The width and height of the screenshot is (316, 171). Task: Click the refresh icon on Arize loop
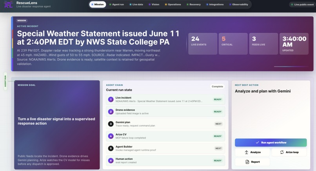282,152
